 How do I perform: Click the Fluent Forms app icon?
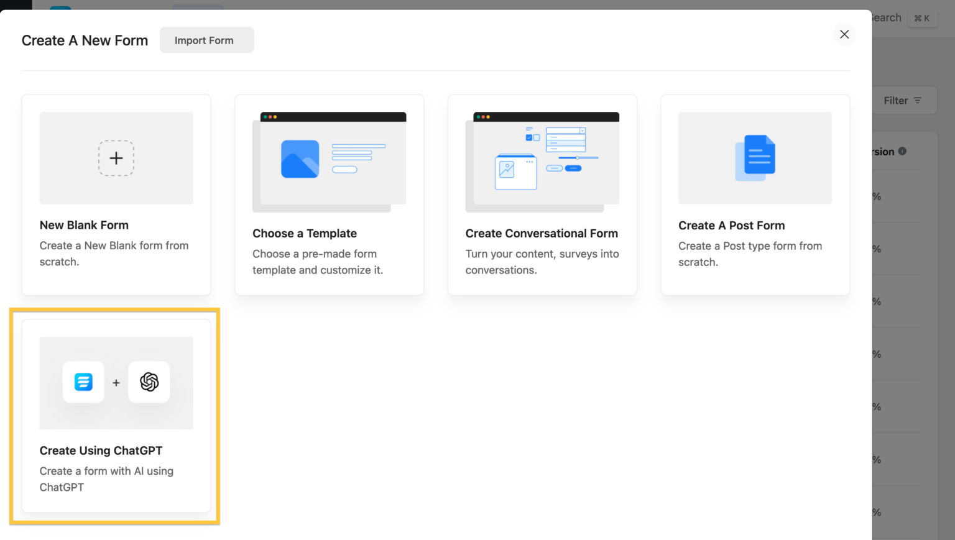coord(83,382)
